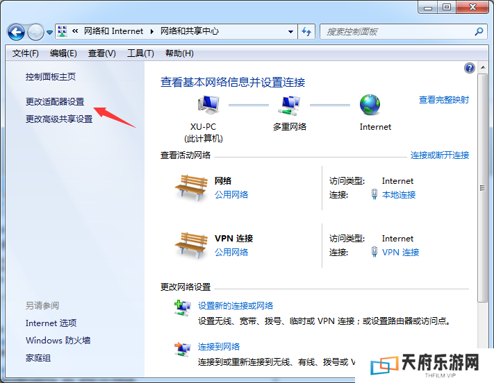Open the 本地连接 connection link

coord(399,195)
